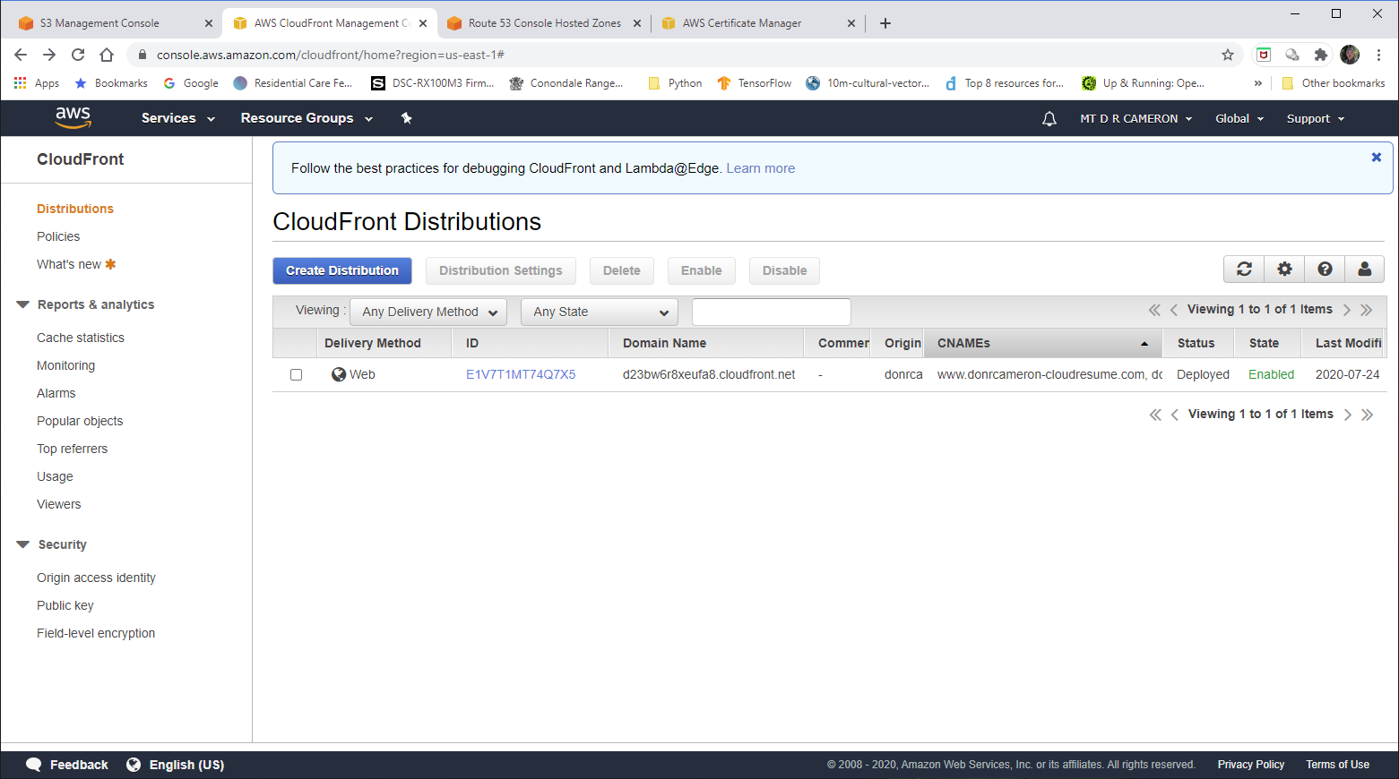The image size is (1399, 779).
Task: Click the Delete button
Action: [622, 270]
